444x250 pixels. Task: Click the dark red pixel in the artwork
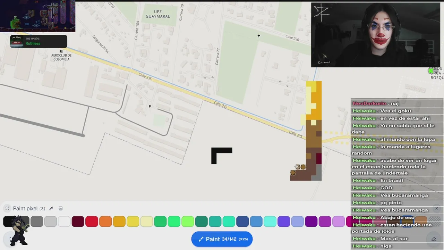click(319, 159)
